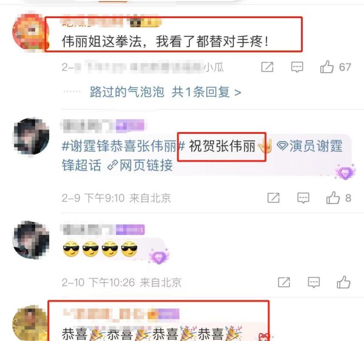The height and width of the screenshot is (341, 364).
Task: Expand 共1条回复 replies
Action: click(206, 92)
